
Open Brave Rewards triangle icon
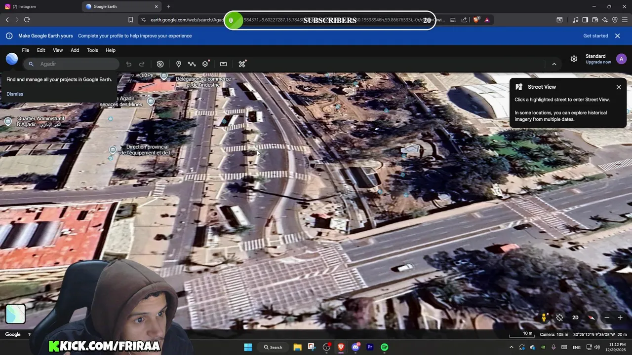(487, 20)
